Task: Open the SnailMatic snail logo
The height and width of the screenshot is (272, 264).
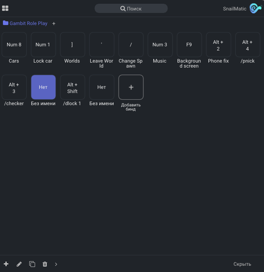Action: [x=256, y=8]
